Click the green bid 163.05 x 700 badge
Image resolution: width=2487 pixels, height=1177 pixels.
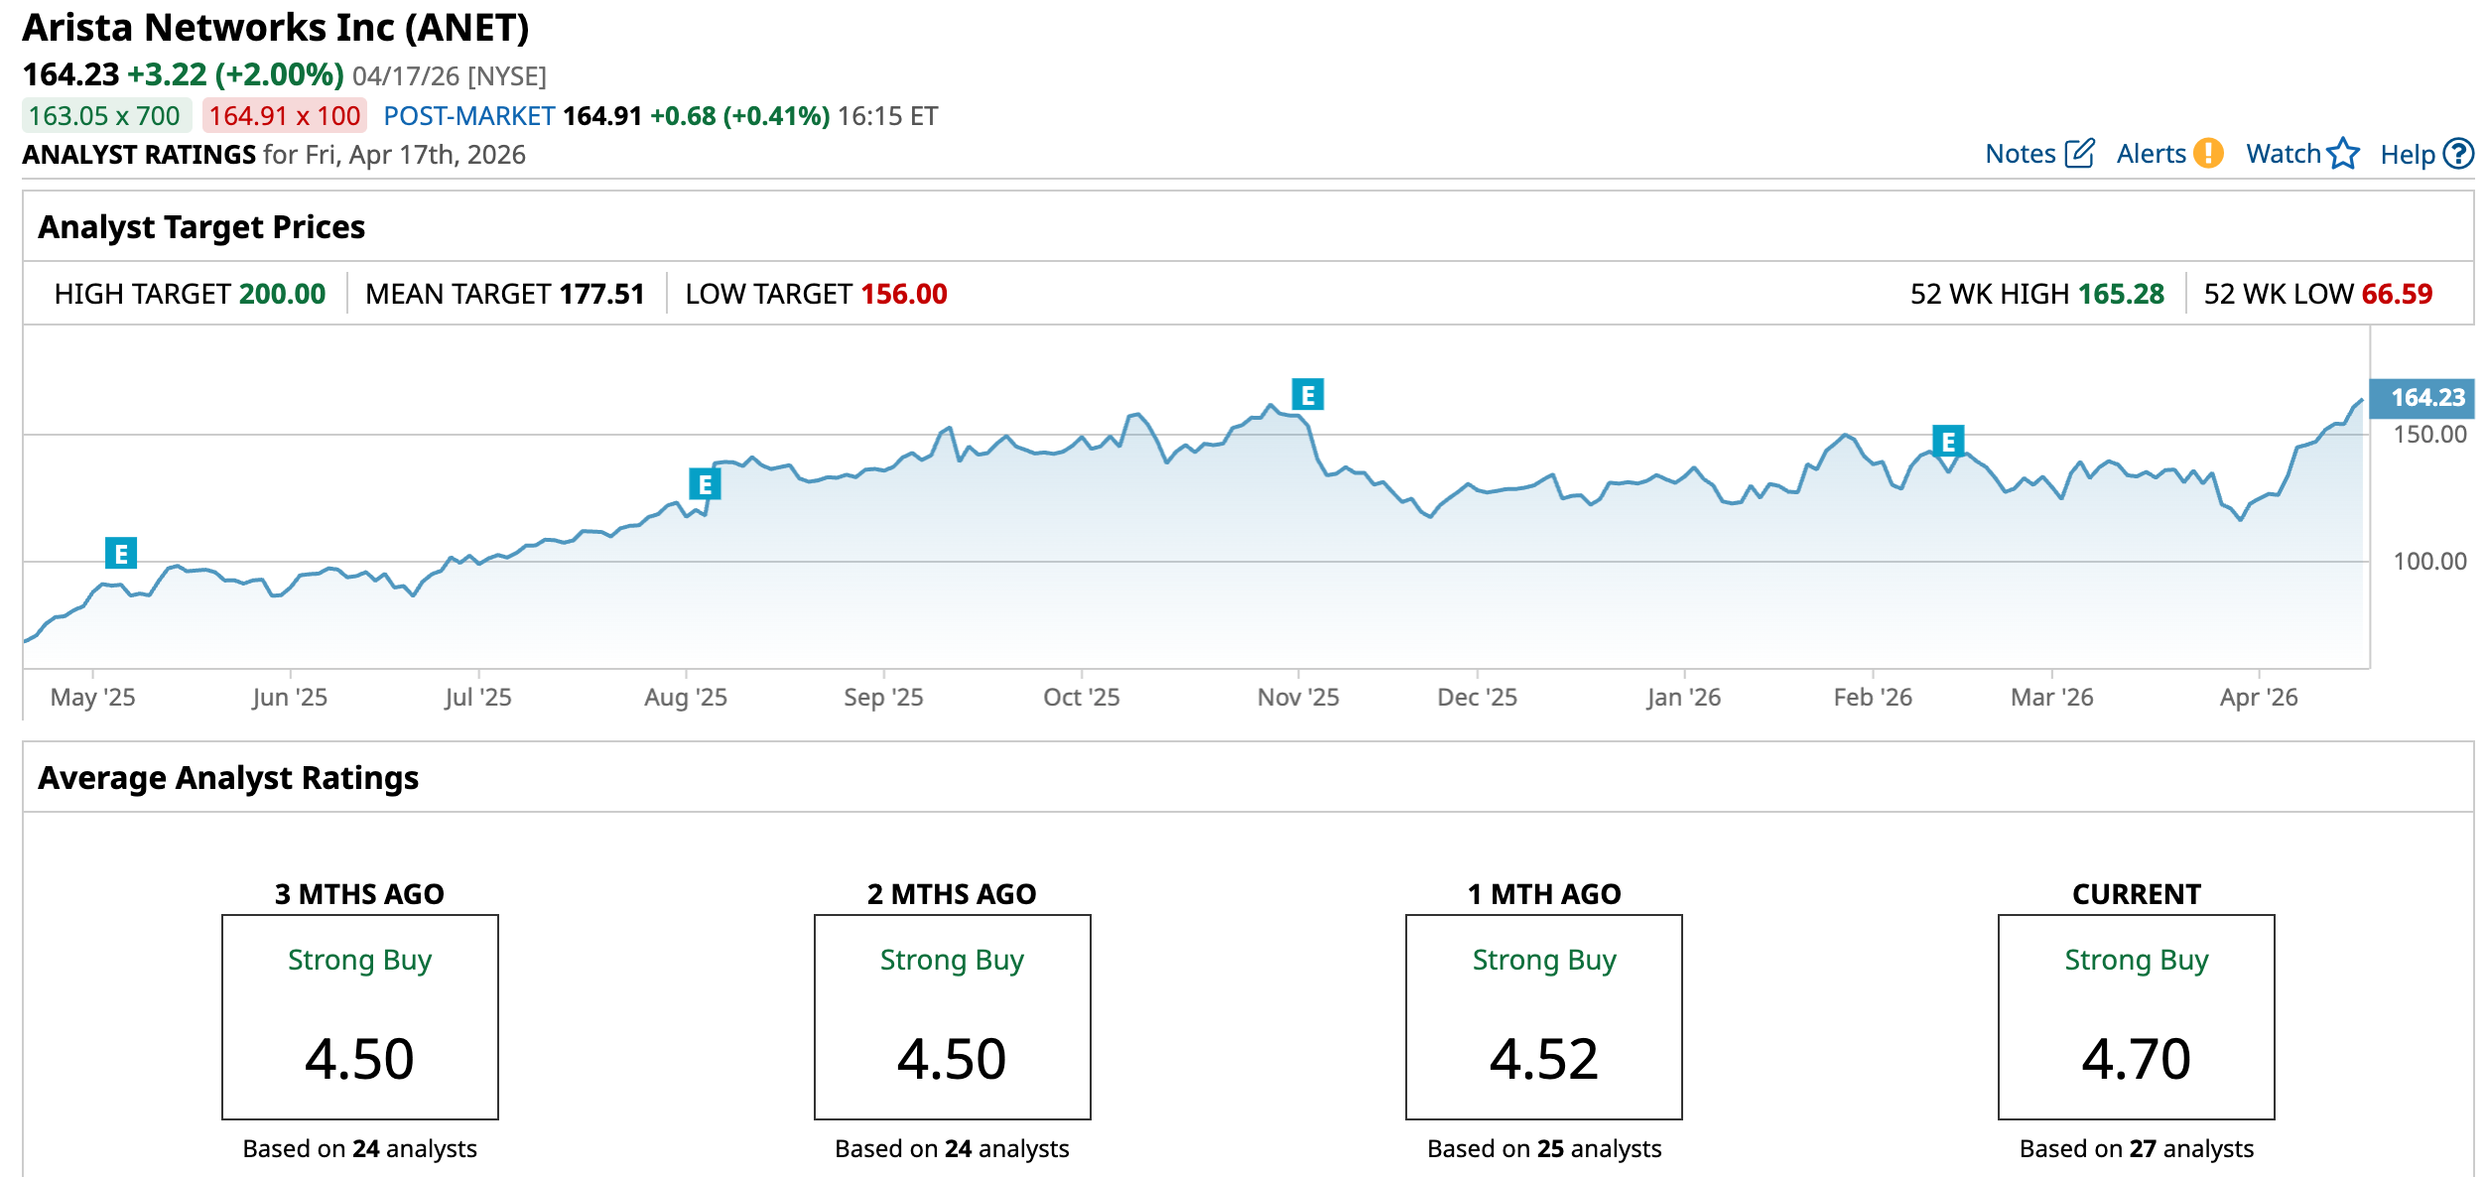click(x=105, y=116)
